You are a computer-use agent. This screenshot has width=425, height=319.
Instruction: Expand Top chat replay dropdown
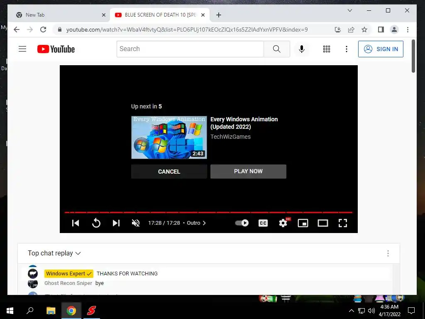coord(54,253)
